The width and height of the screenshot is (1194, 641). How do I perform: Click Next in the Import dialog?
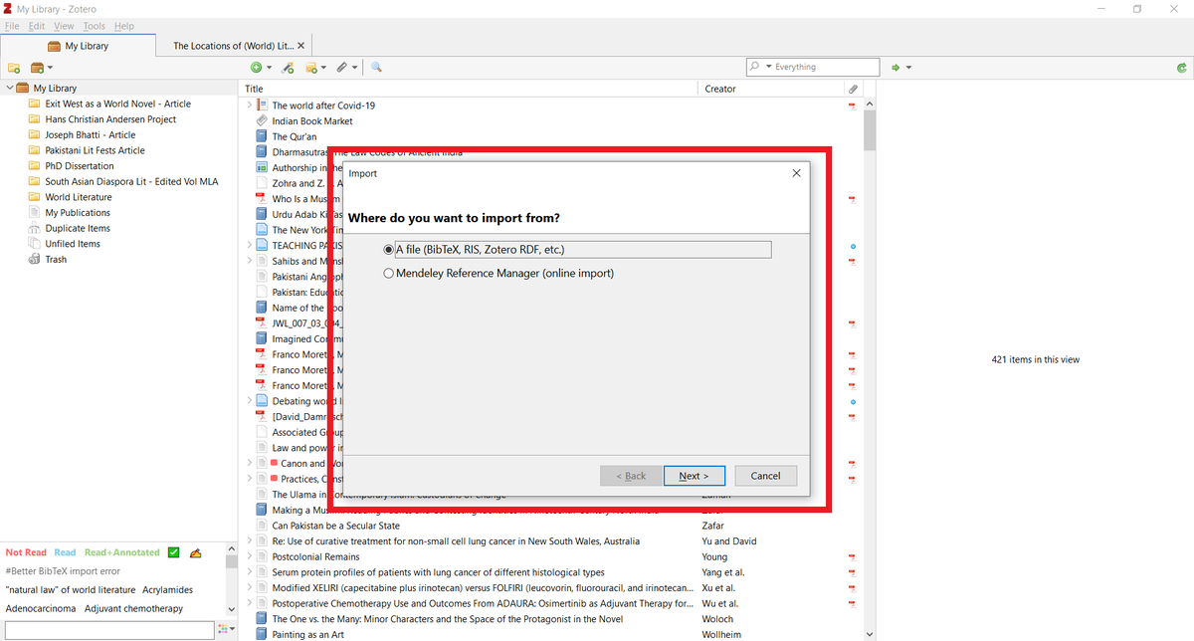coord(694,476)
